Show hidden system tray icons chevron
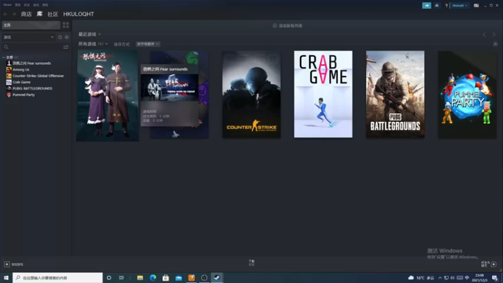The width and height of the screenshot is (503, 283). pos(439,278)
